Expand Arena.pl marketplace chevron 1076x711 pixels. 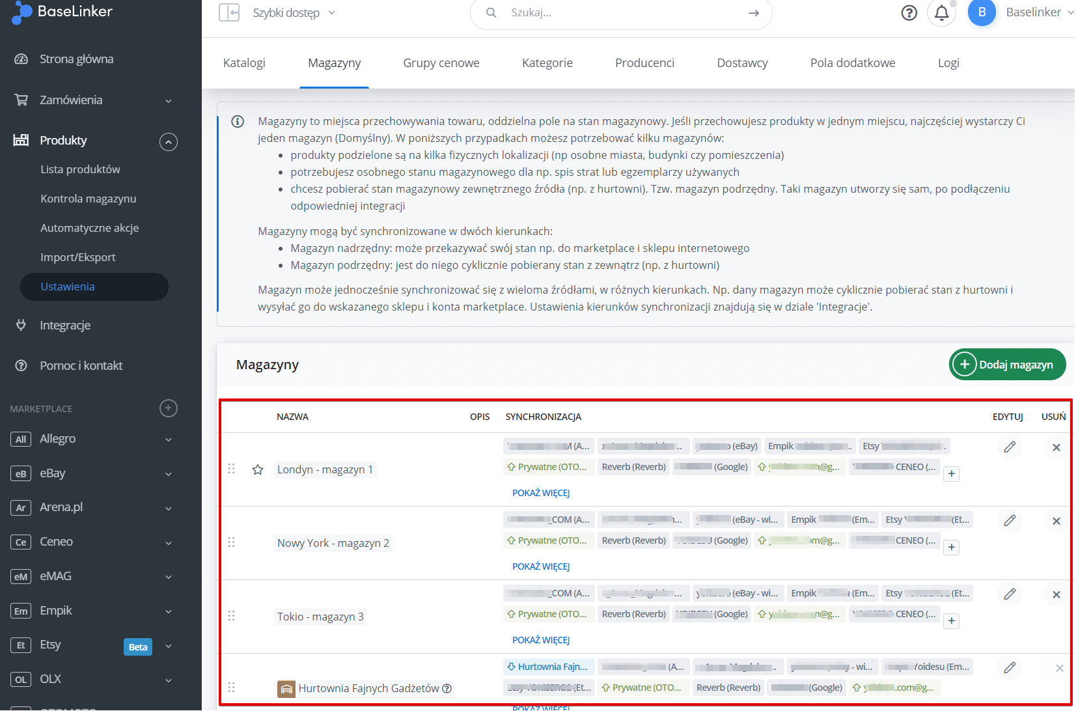pos(169,508)
